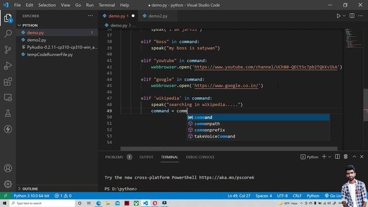Open the Testing flask view
The image size is (368, 207).
click(7, 113)
